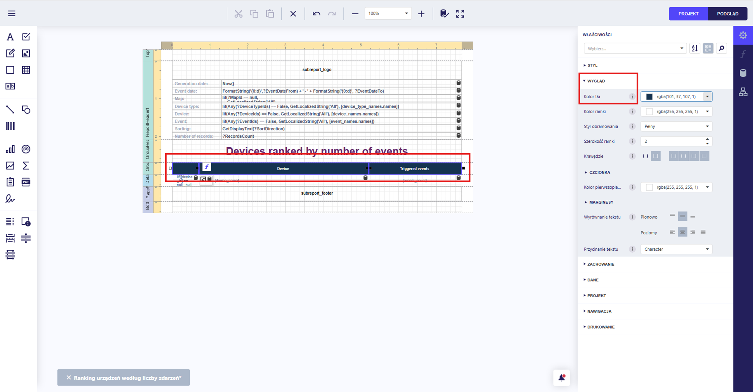Set vertical alignment to top

[x=672, y=216]
